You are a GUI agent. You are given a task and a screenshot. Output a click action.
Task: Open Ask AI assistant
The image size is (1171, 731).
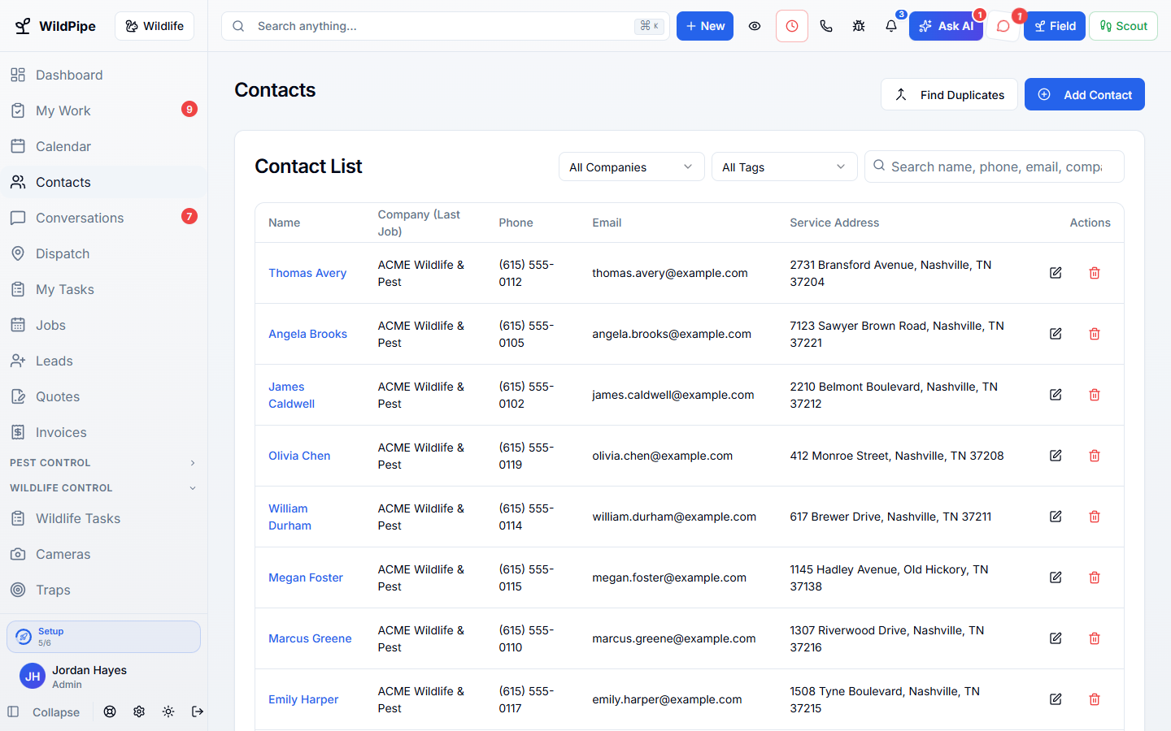(946, 26)
